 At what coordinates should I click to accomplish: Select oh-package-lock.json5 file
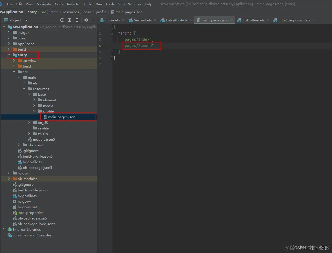pyautogui.click(x=36, y=224)
